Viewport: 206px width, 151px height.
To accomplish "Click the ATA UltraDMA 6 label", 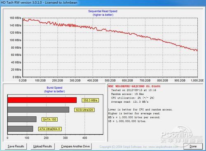I will click(x=50, y=129).
